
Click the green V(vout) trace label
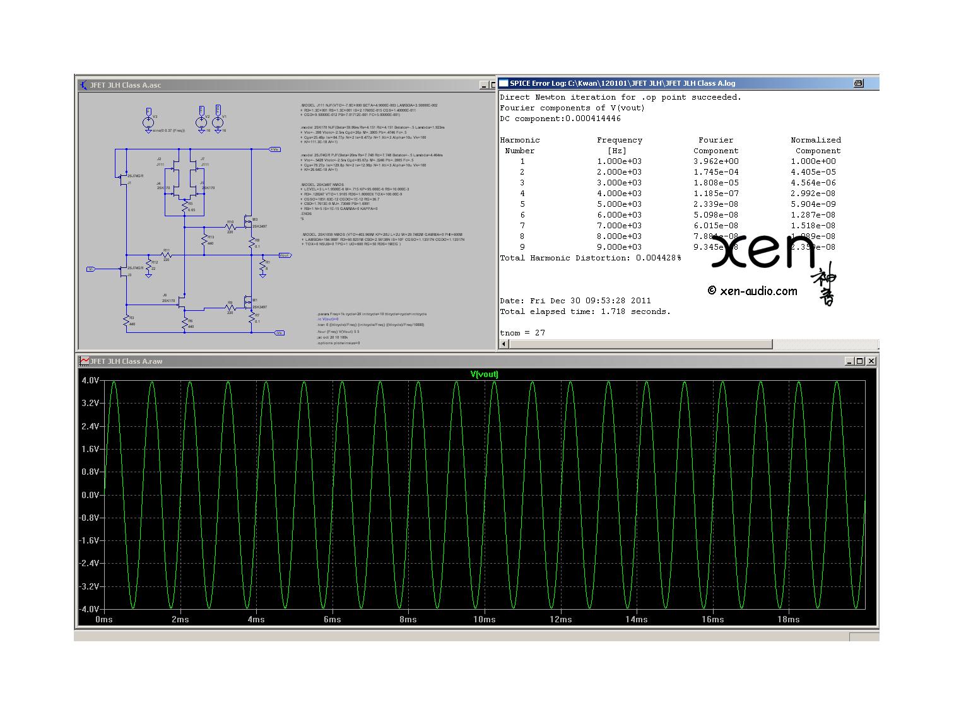tap(485, 374)
